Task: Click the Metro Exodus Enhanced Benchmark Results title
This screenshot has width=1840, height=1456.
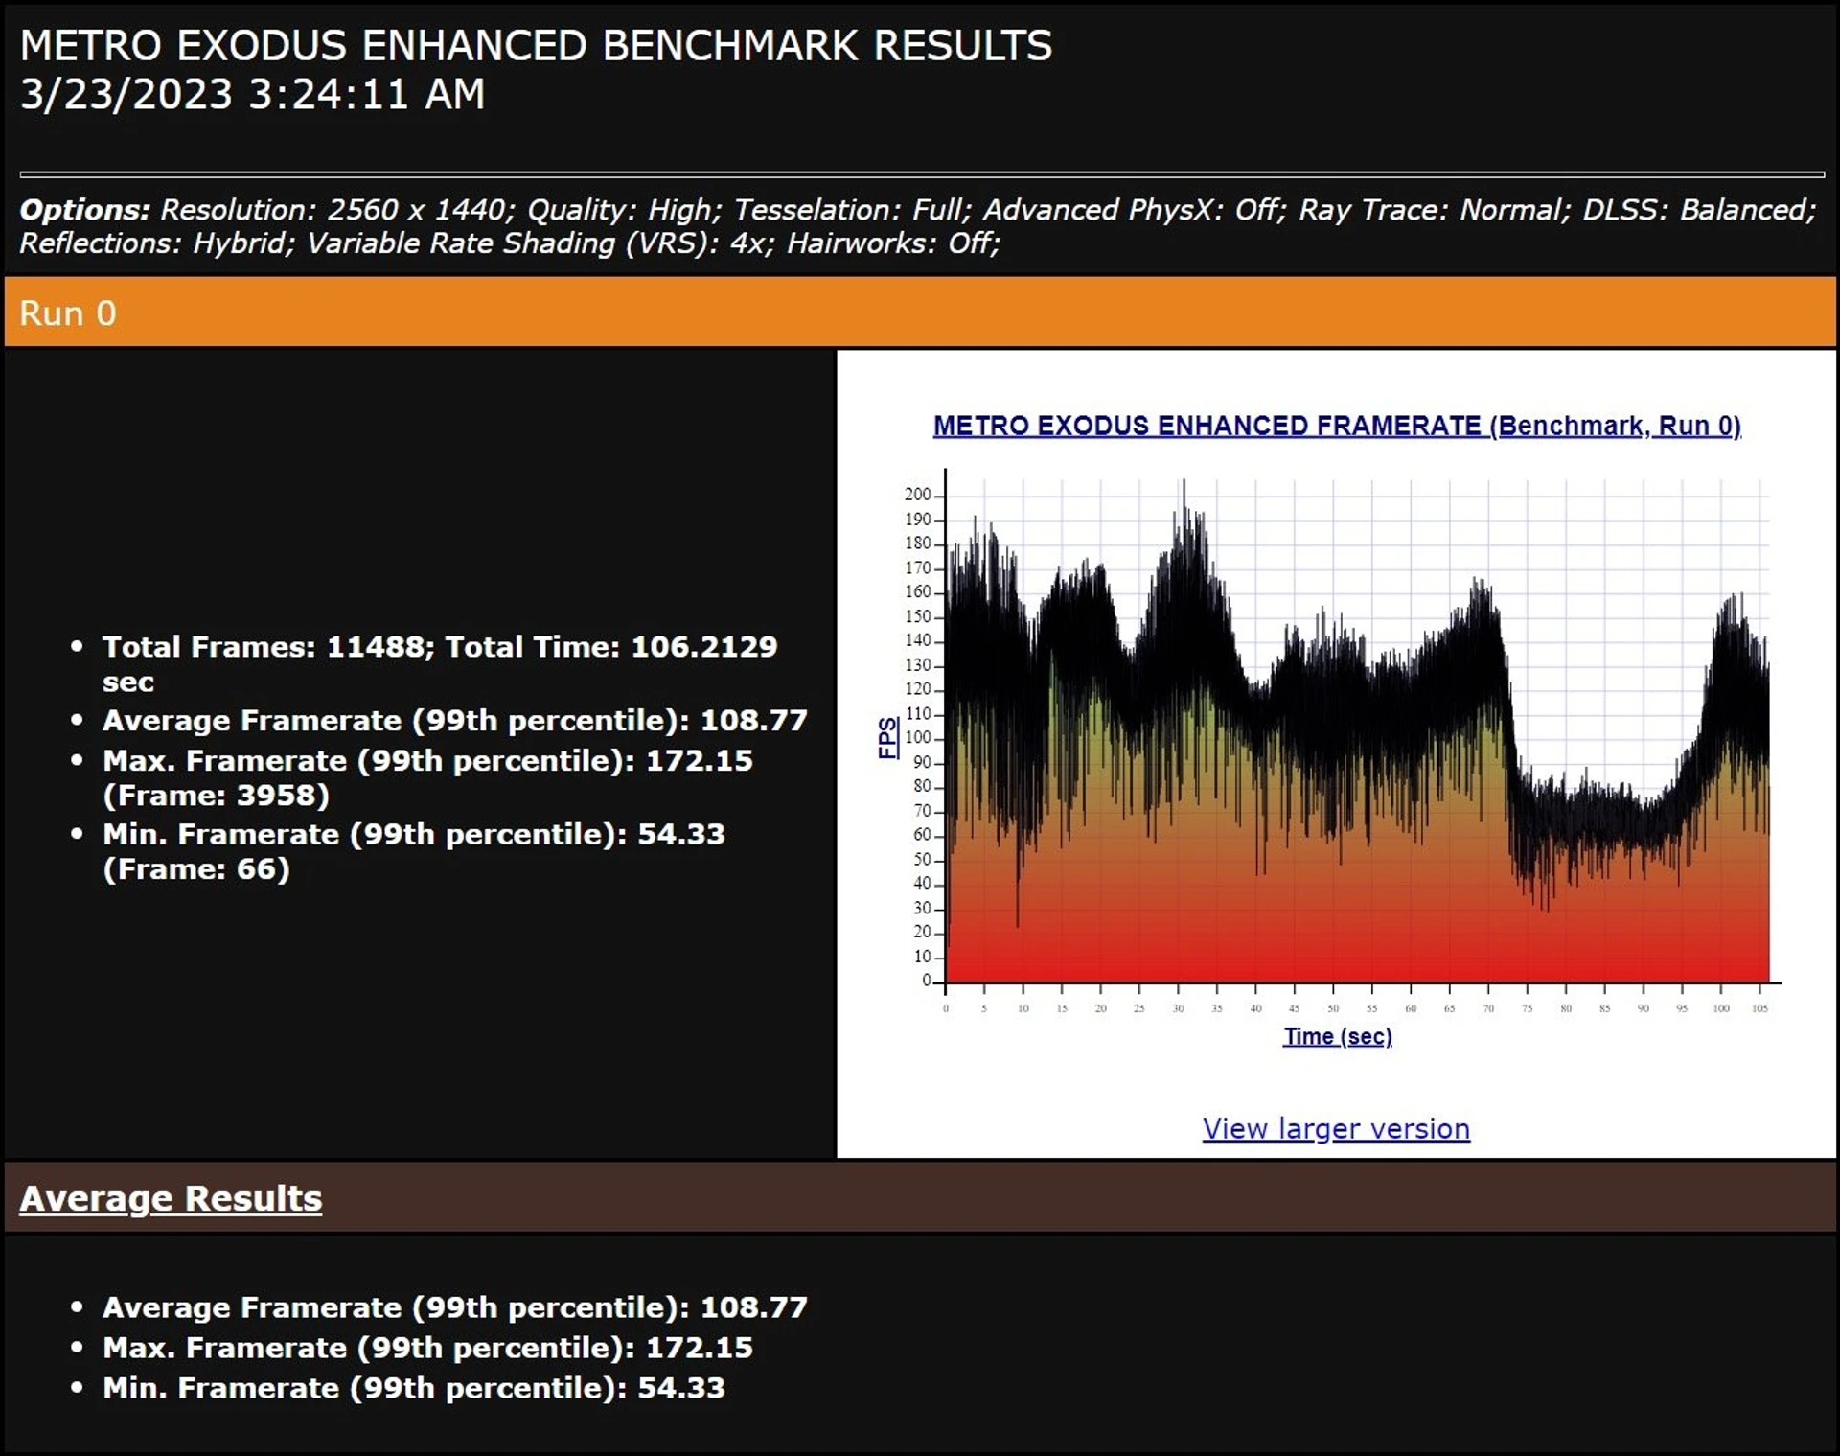Action: (537, 45)
